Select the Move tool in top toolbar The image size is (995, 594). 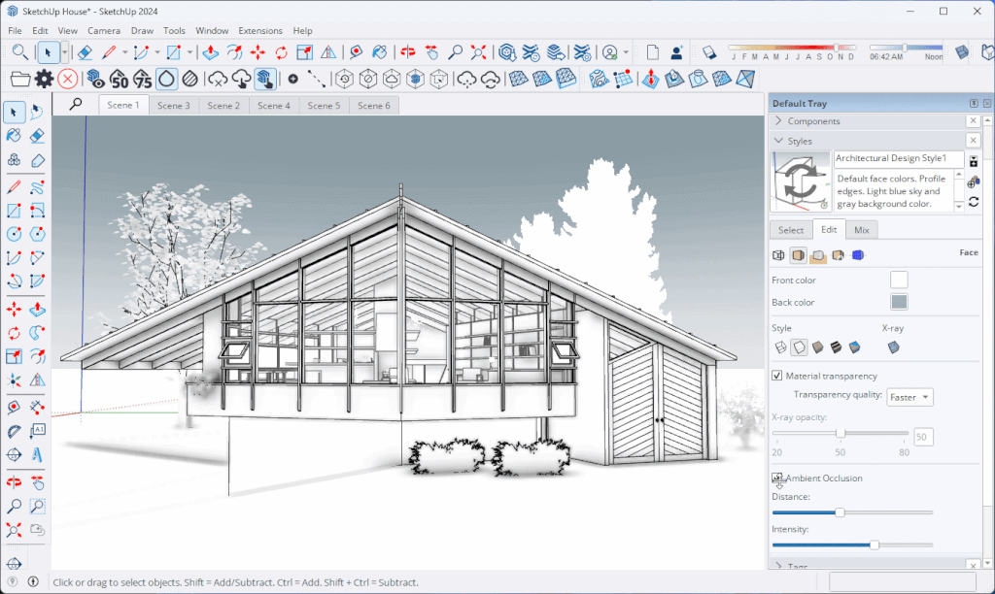pyautogui.click(x=257, y=52)
